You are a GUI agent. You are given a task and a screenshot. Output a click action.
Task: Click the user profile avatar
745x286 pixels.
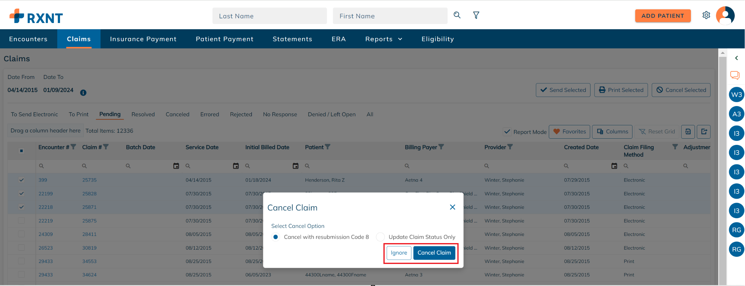point(725,16)
